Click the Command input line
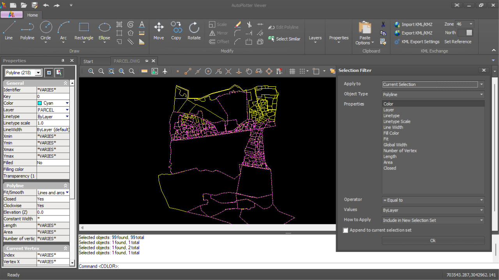Viewport: 499px width, 280px height. click(288, 266)
